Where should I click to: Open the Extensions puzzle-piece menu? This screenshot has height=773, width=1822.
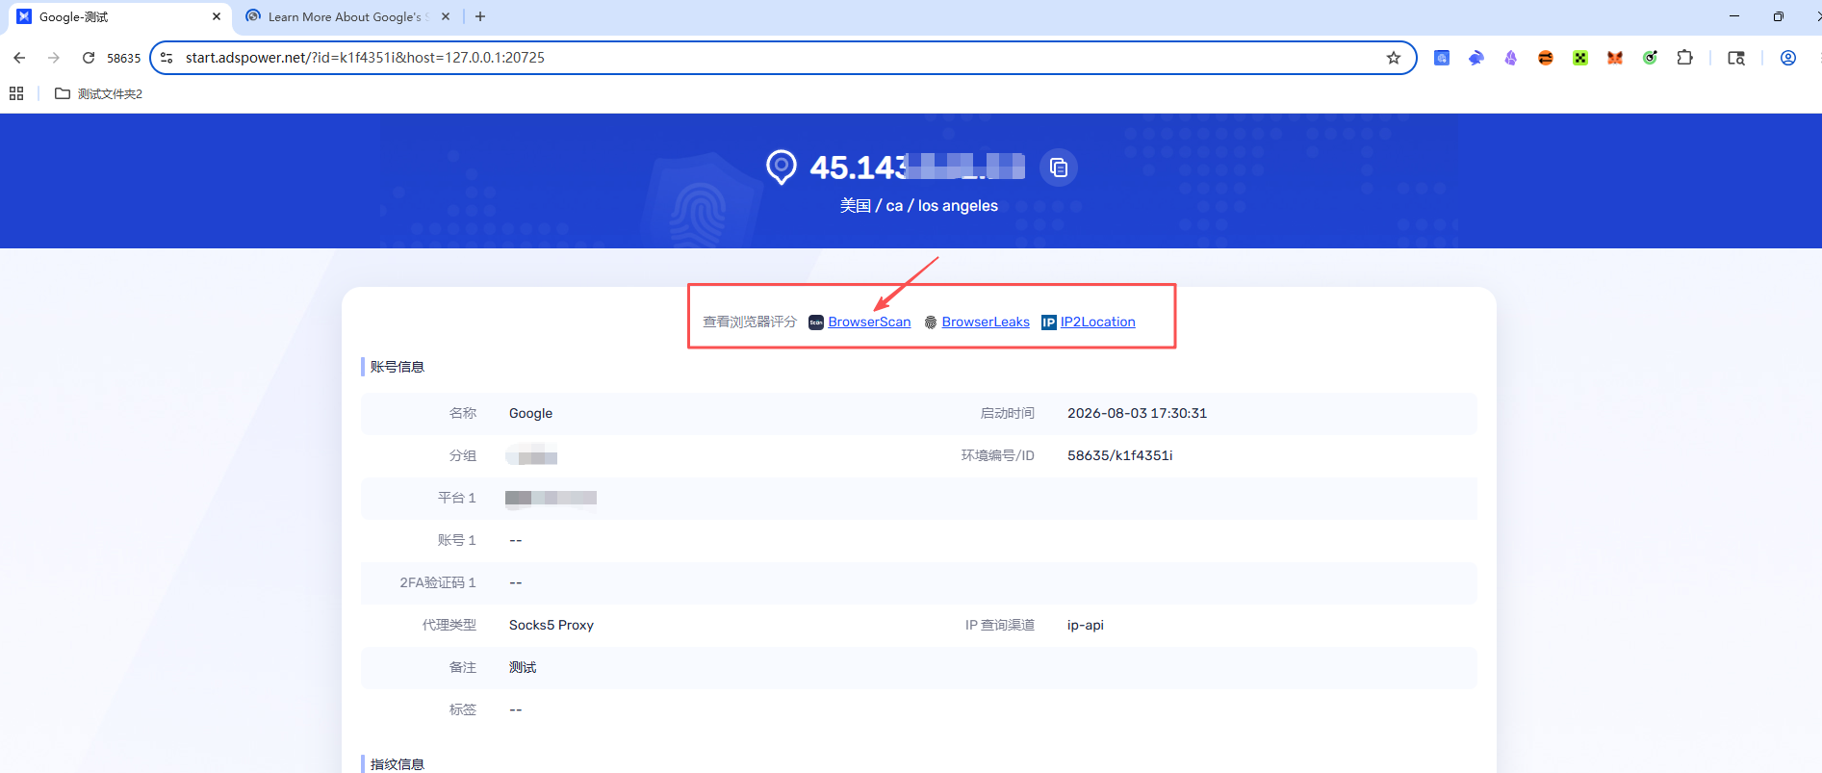coord(1684,58)
